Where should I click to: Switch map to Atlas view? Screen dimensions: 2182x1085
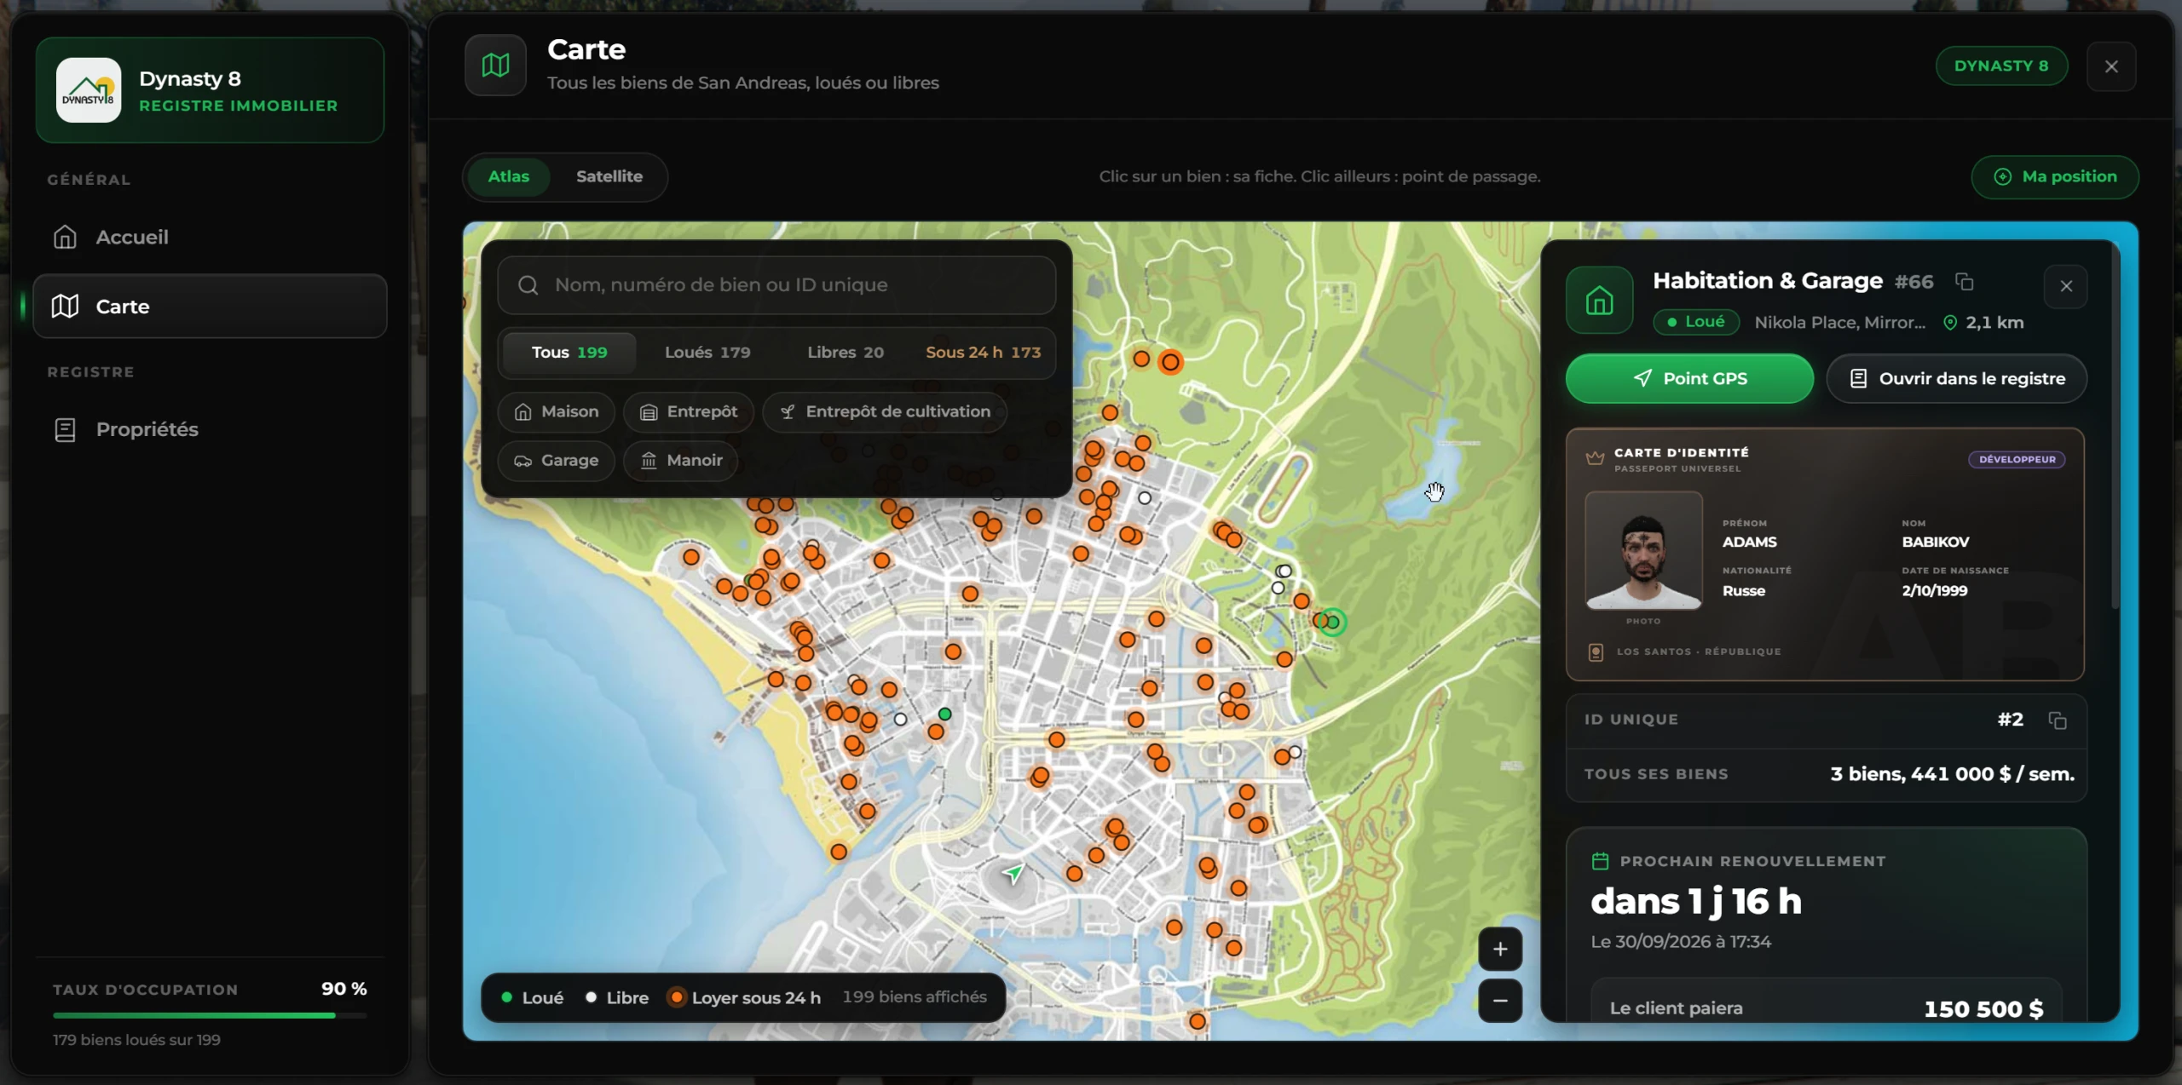(x=509, y=176)
